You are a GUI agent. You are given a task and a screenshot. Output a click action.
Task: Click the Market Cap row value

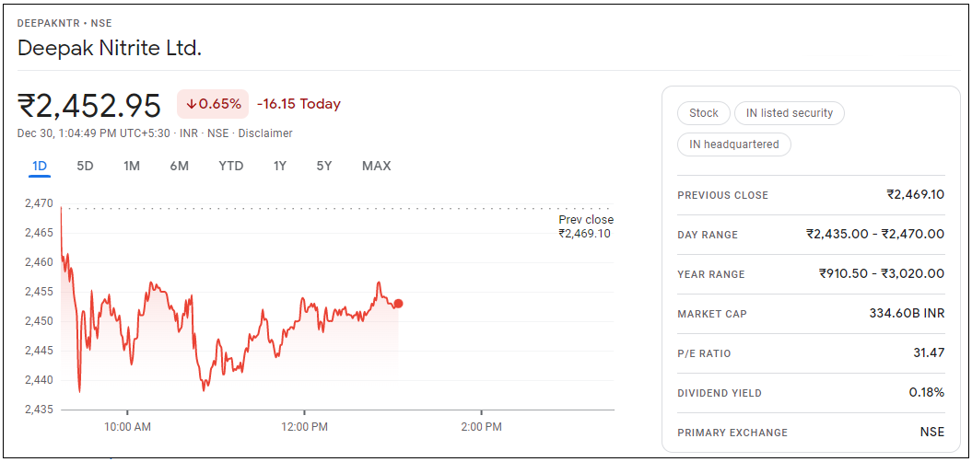click(x=907, y=314)
